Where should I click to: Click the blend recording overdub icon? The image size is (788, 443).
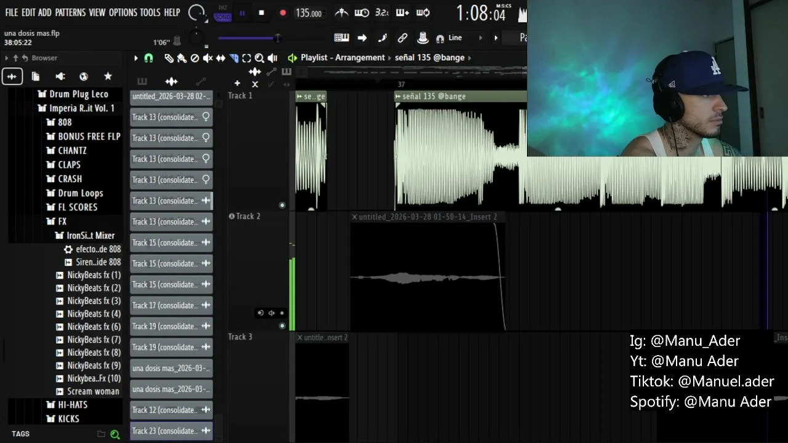tap(402, 12)
